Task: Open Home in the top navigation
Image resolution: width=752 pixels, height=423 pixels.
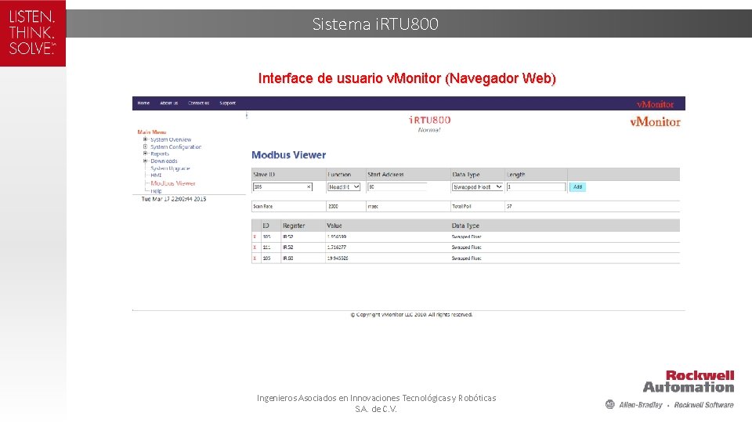Action: tap(143, 103)
